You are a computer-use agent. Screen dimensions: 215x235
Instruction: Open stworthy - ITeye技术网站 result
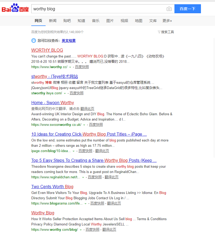pos(55,77)
